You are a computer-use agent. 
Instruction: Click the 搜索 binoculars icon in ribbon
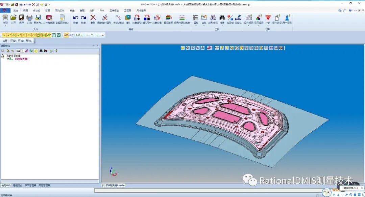[222, 18]
